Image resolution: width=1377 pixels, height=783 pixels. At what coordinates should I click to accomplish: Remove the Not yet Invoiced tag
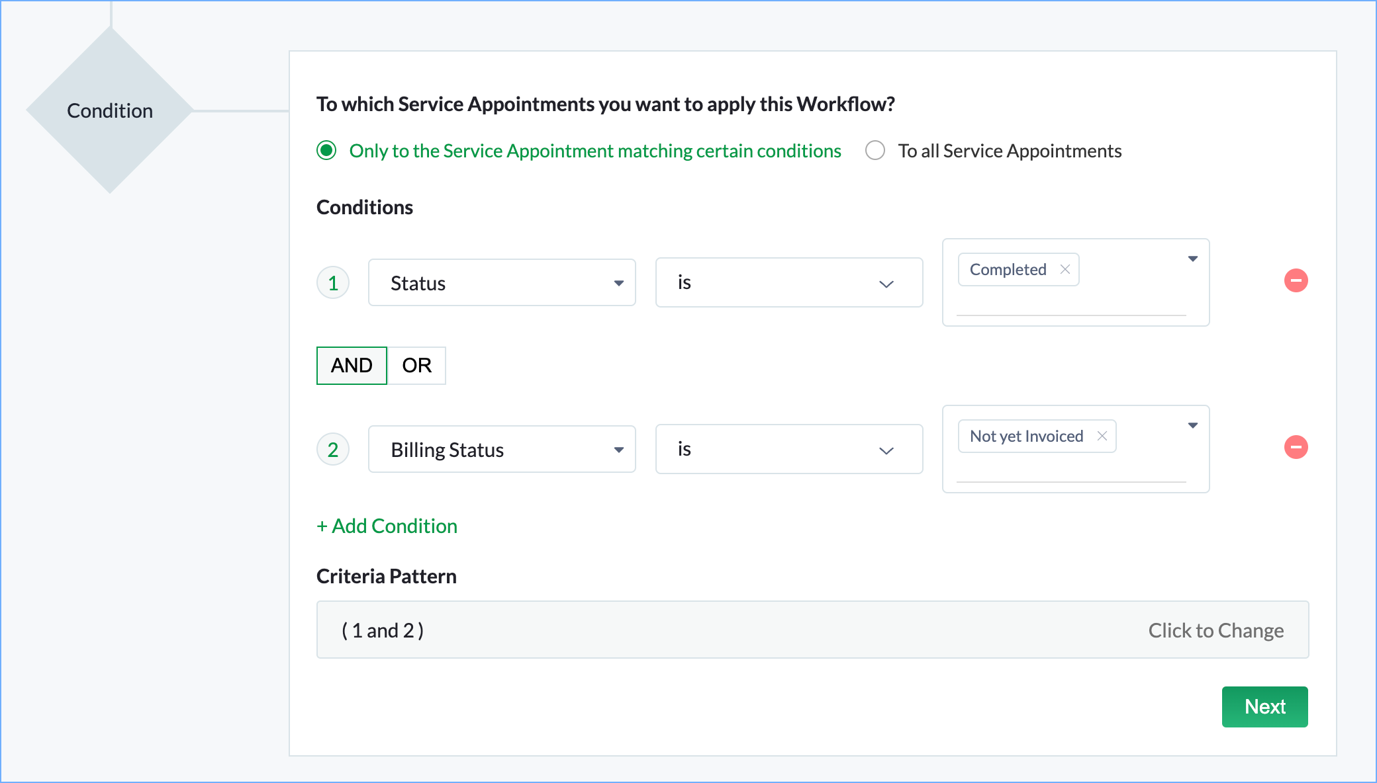[1102, 436]
